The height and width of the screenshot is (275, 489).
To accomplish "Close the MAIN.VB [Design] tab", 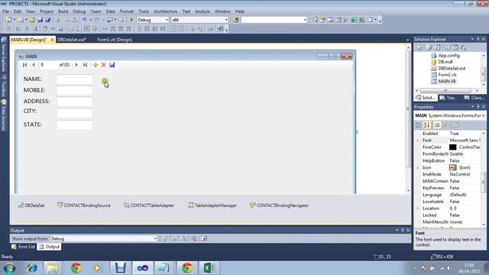I will coord(52,40).
